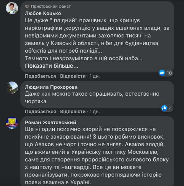View the 4 reactions count

[x=170, y=108]
